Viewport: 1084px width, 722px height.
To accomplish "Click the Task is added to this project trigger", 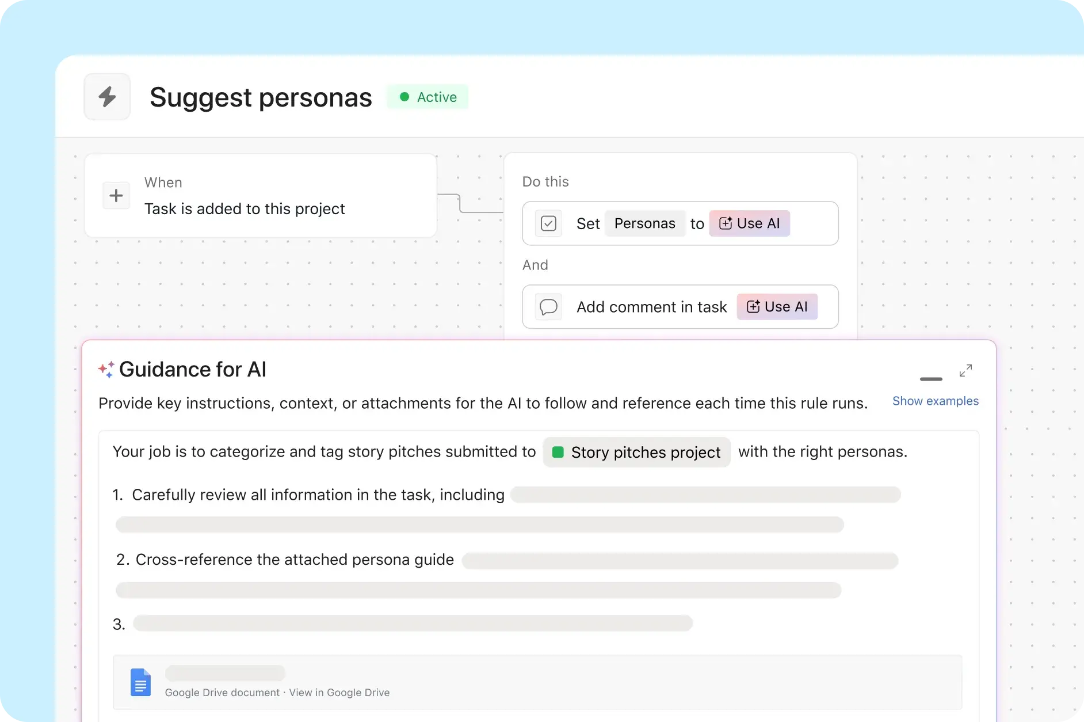I will click(x=245, y=208).
